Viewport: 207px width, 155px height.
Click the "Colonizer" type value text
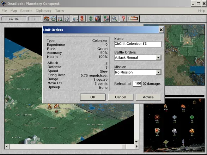point(100,41)
